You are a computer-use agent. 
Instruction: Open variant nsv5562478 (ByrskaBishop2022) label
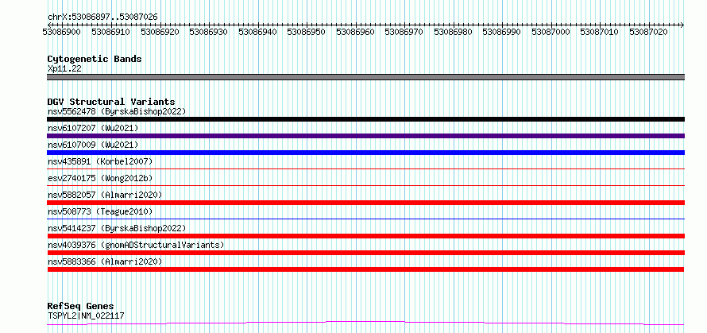tap(117, 111)
